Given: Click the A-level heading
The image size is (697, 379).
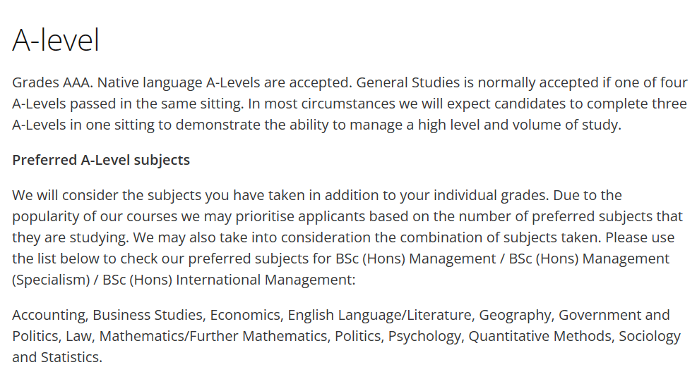Looking at the screenshot, I should [x=56, y=40].
